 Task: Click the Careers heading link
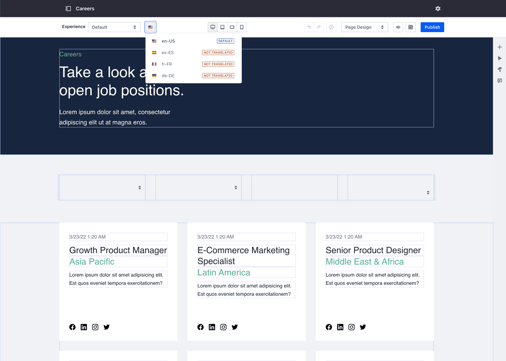[x=70, y=54]
